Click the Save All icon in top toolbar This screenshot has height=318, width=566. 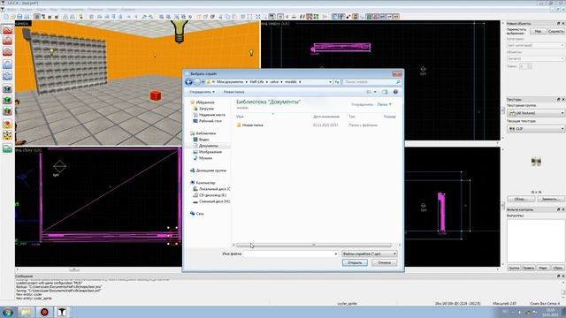(27, 17)
